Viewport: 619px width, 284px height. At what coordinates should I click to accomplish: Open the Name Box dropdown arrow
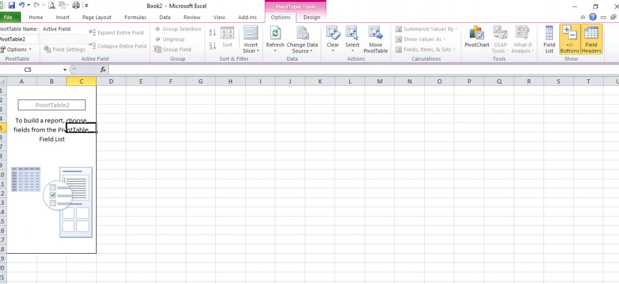coord(65,70)
